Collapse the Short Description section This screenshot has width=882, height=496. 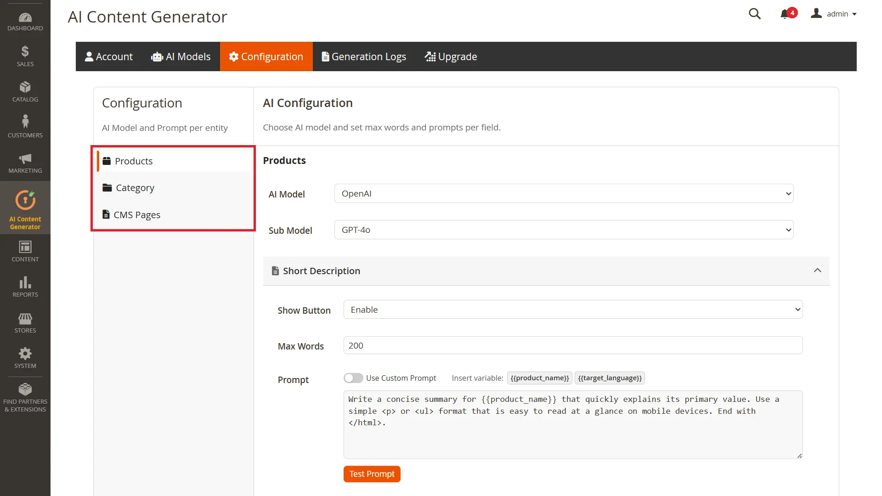(818, 271)
